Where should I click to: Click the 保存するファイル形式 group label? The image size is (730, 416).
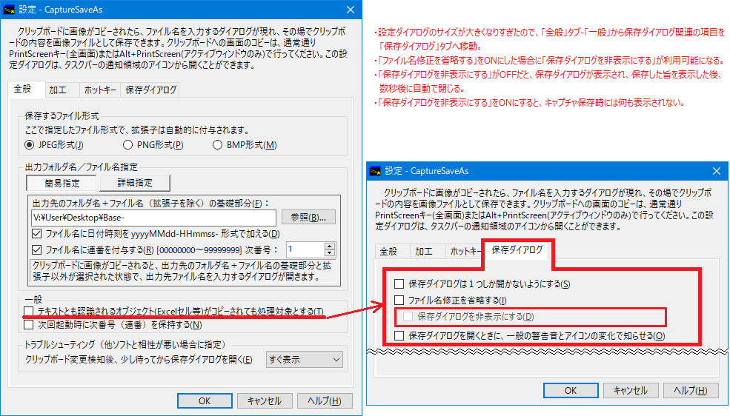coord(62,115)
